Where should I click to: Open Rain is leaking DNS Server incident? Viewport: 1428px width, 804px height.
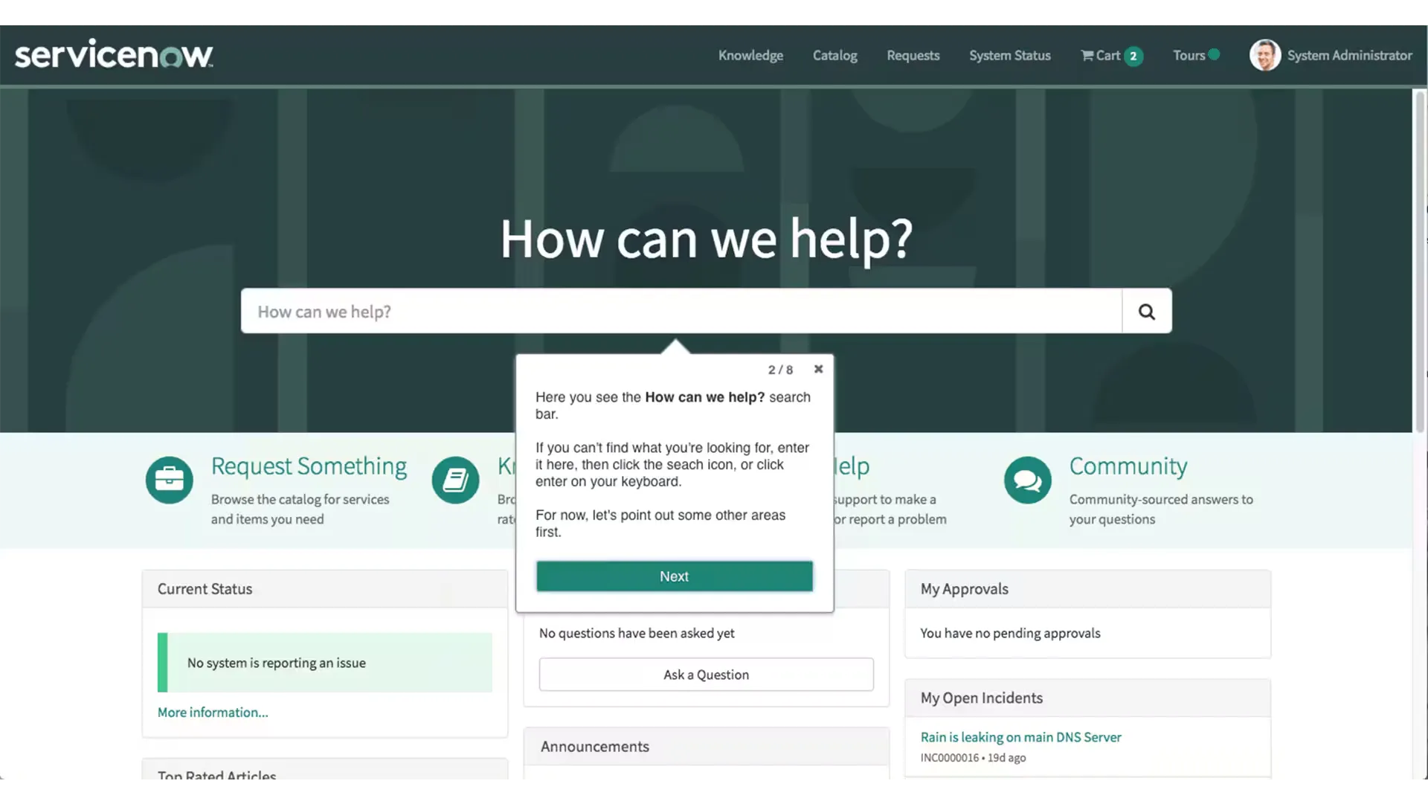coord(1020,737)
